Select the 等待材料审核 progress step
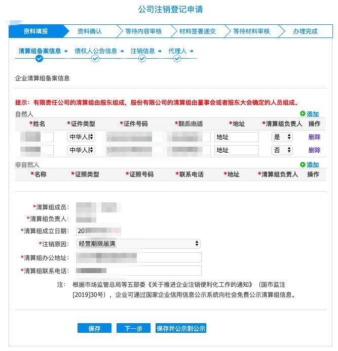Screen dimensions: 338x351 click(x=251, y=31)
